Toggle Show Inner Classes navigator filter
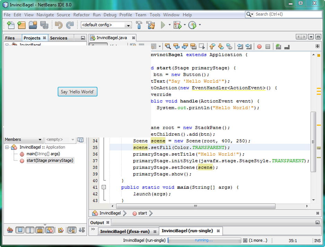This screenshot has width=325, height=247. (50, 230)
